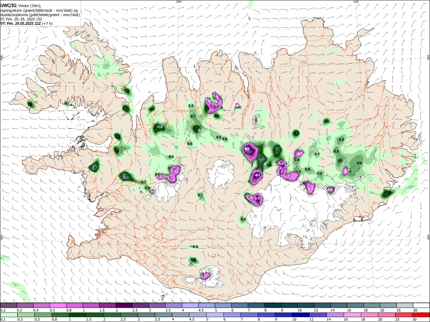The image size is (430, 322).
Task: Click the 3.0 snowfall value on the map
Action: click(x=258, y=198)
